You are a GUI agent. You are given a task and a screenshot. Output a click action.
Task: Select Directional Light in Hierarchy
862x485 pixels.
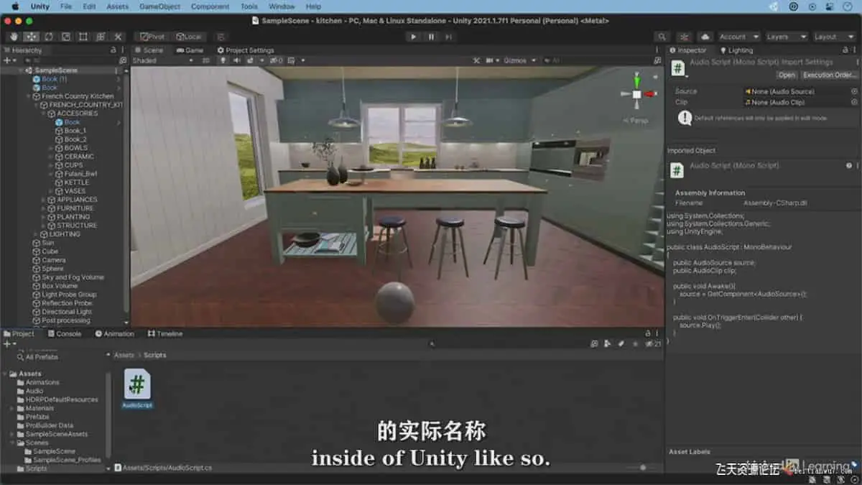click(67, 312)
